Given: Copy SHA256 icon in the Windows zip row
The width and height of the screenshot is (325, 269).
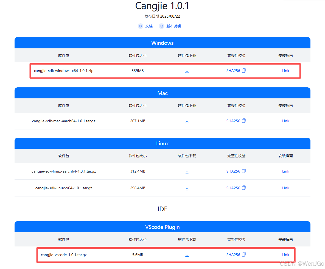Looking at the screenshot, I should click(x=244, y=71).
